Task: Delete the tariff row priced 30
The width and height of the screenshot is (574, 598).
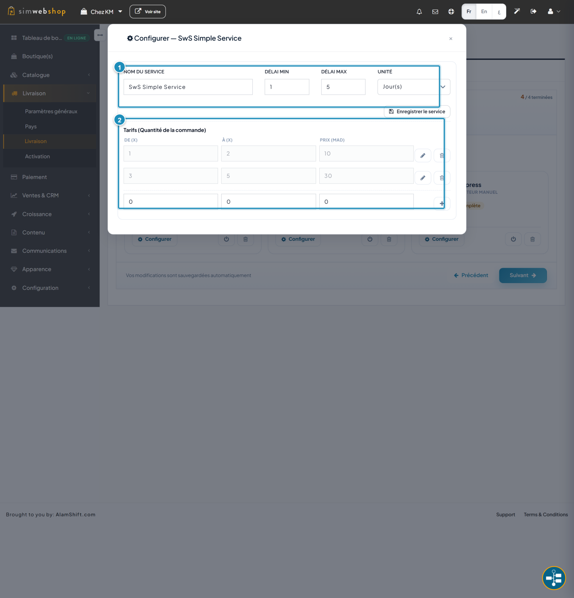Action: [442, 178]
